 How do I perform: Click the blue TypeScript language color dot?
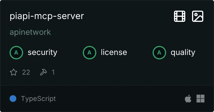[x=13, y=99]
